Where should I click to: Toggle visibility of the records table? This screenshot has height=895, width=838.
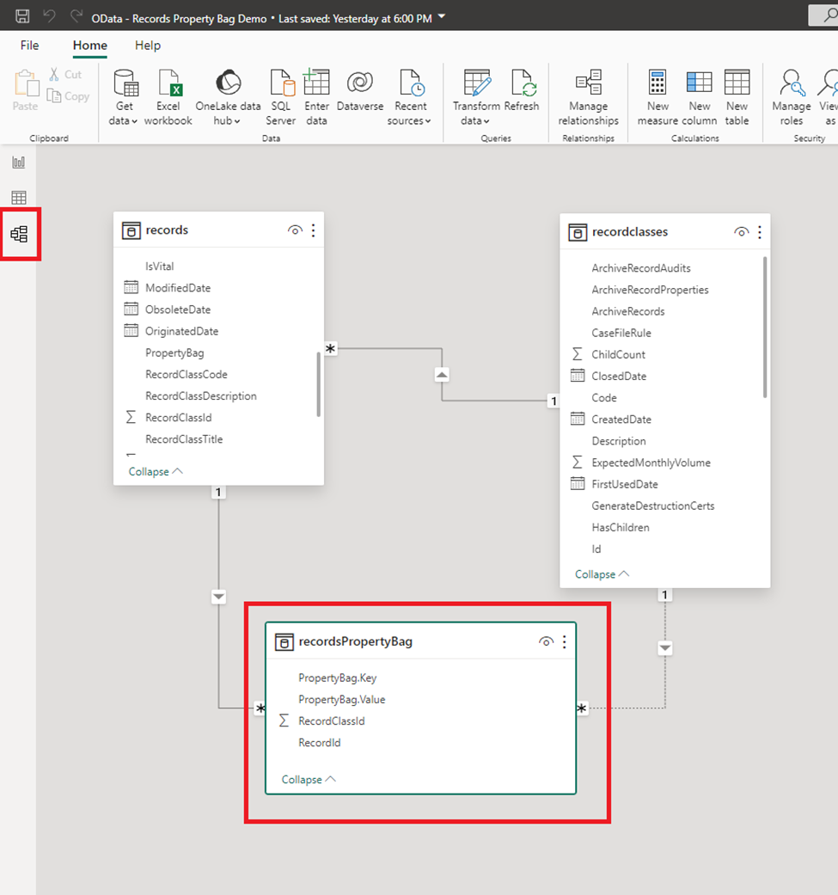[x=295, y=230]
